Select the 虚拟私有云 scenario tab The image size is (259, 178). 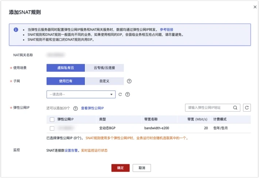66,68
